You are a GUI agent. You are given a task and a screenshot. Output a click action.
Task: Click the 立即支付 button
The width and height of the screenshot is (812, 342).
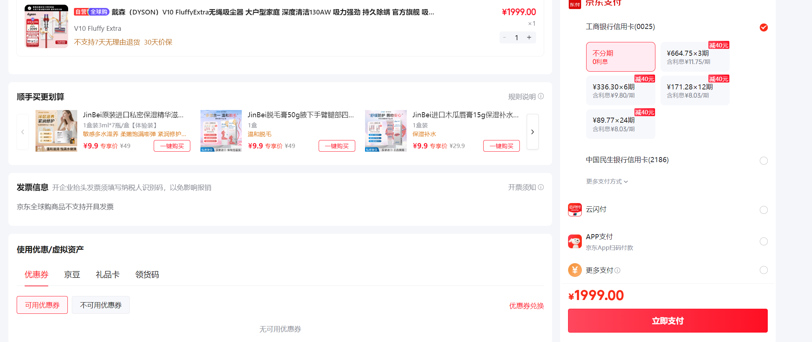click(x=668, y=321)
